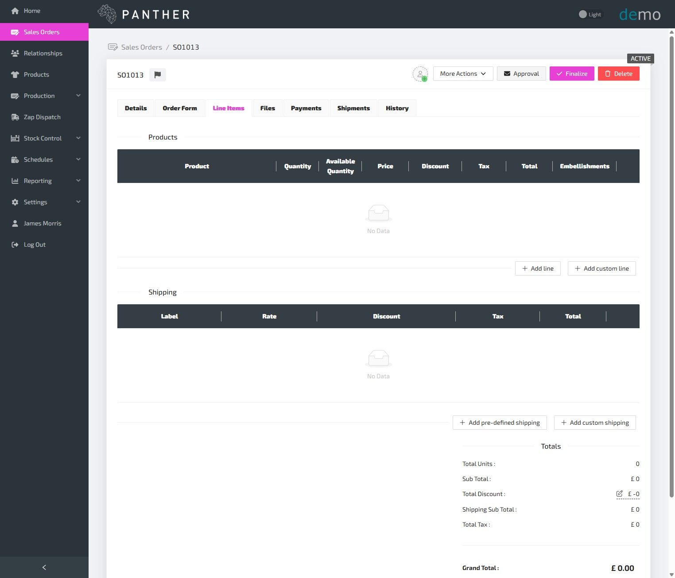Click the Zap Dispatch truck icon
The width and height of the screenshot is (675, 578).
pyautogui.click(x=15, y=117)
